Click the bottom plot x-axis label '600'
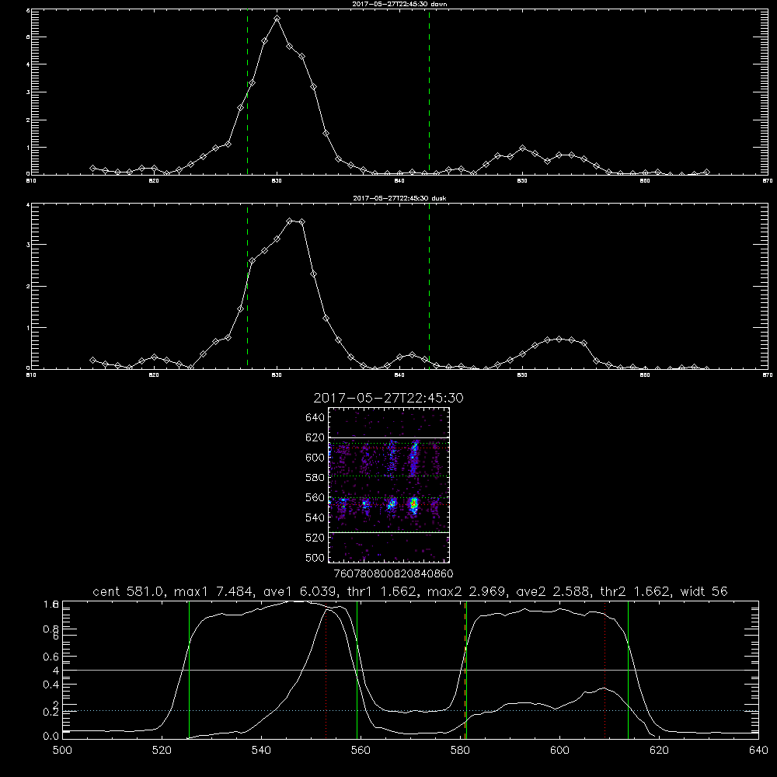 pos(559,751)
